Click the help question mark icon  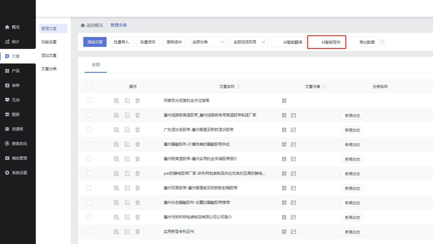(x=383, y=42)
